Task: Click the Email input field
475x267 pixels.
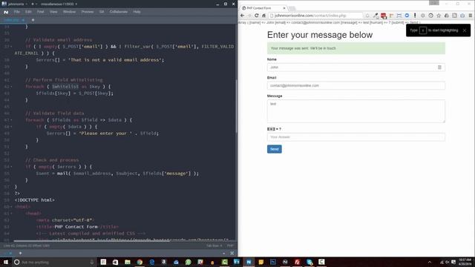Action: coord(356,86)
